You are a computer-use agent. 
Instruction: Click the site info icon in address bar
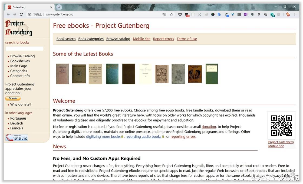(x=29, y=14)
